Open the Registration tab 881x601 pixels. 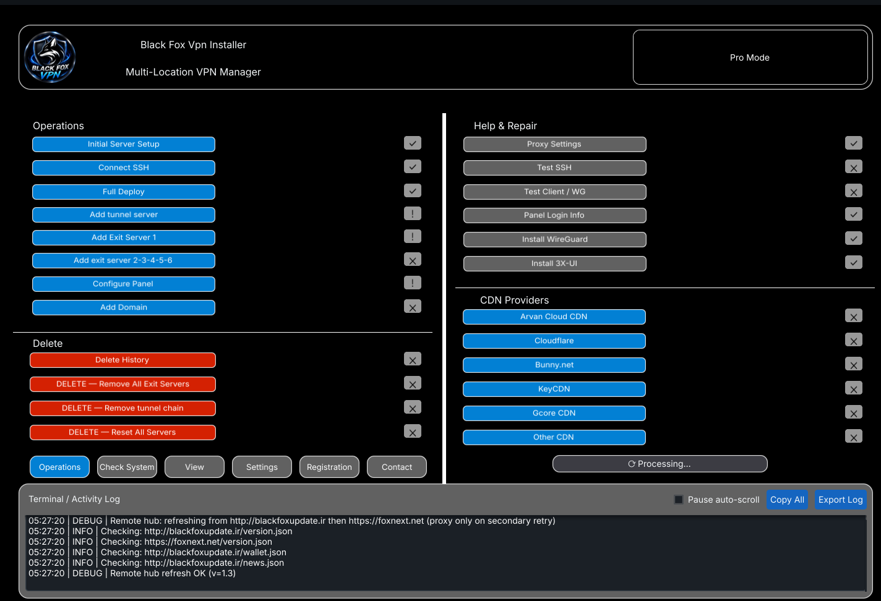pyautogui.click(x=329, y=467)
